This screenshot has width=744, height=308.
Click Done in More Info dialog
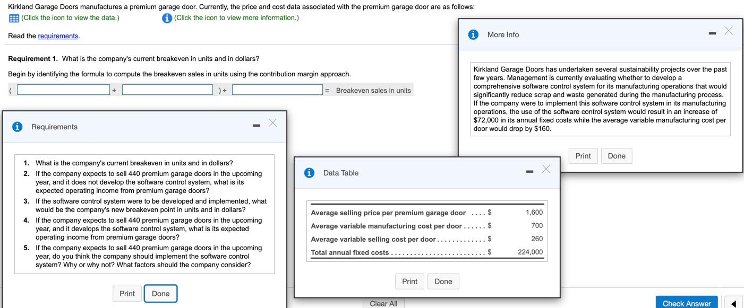point(617,156)
